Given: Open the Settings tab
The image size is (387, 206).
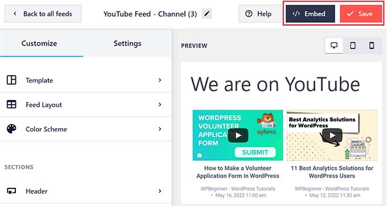Looking at the screenshot, I should 127,43.
